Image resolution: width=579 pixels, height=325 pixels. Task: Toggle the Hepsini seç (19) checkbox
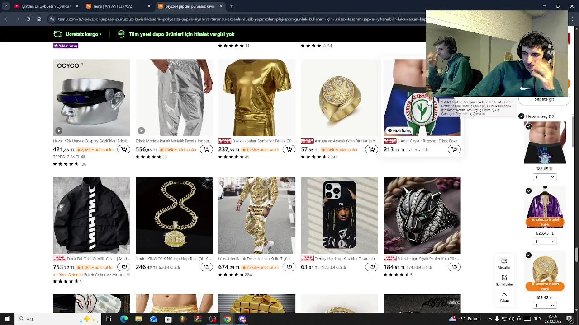(x=521, y=116)
